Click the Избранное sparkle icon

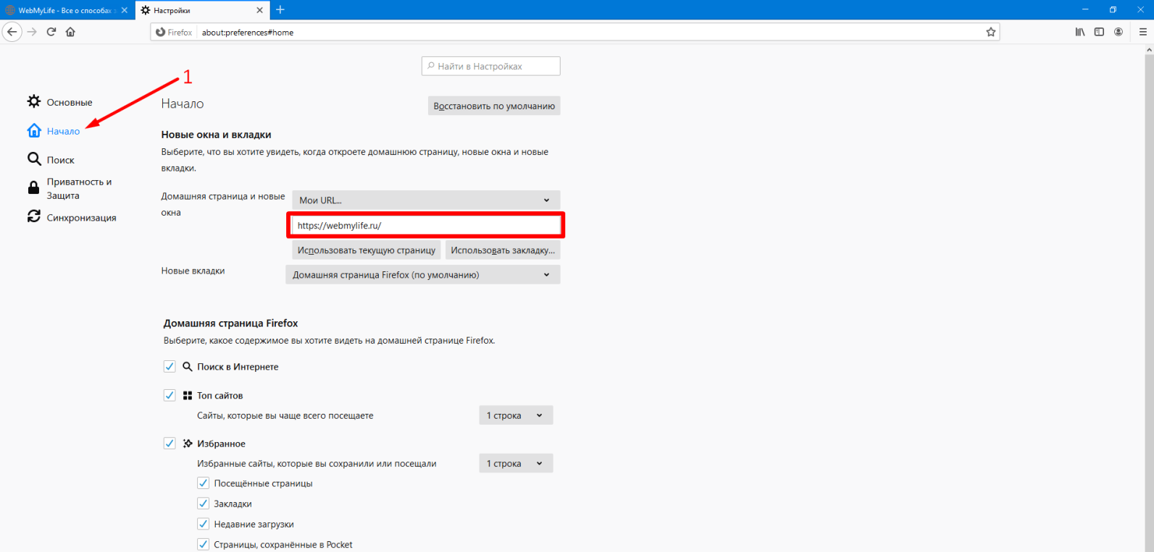pyautogui.click(x=188, y=443)
